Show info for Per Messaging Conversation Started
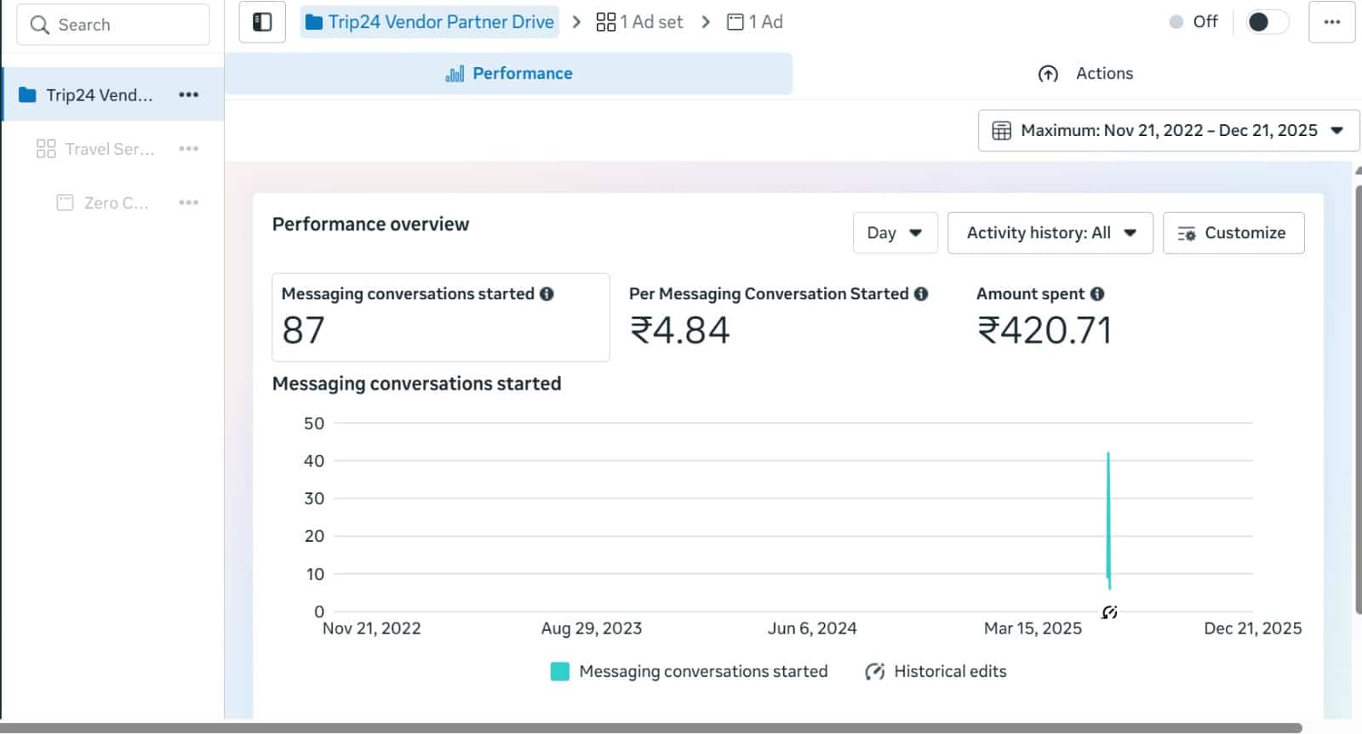1362x734 pixels. click(921, 294)
